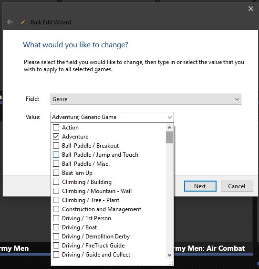Click the genre list scrollbar thumb
The image size is (259, 269).
coord(169,137)
